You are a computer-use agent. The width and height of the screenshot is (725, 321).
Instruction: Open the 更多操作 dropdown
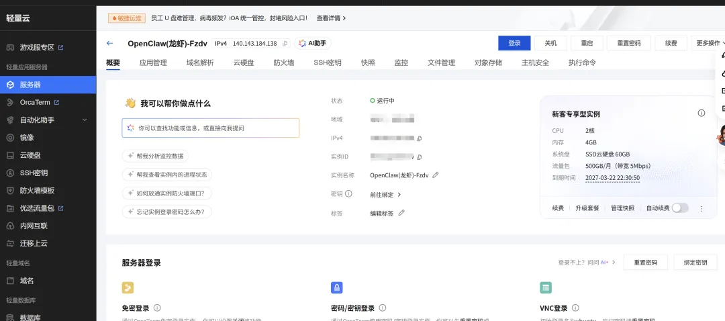point(708,43)
